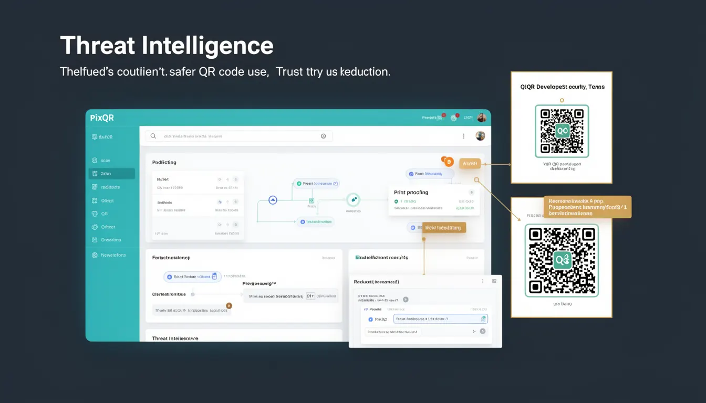706x403 pixels.
Task: Open the highlighted sidebar entry below scan
Action: (112, 174)
